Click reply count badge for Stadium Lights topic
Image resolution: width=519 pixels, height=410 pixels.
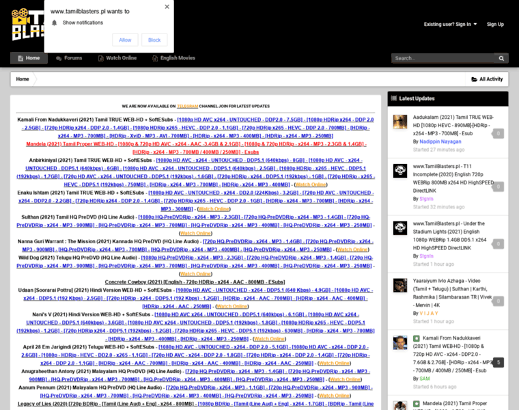(x=498, y=244)
